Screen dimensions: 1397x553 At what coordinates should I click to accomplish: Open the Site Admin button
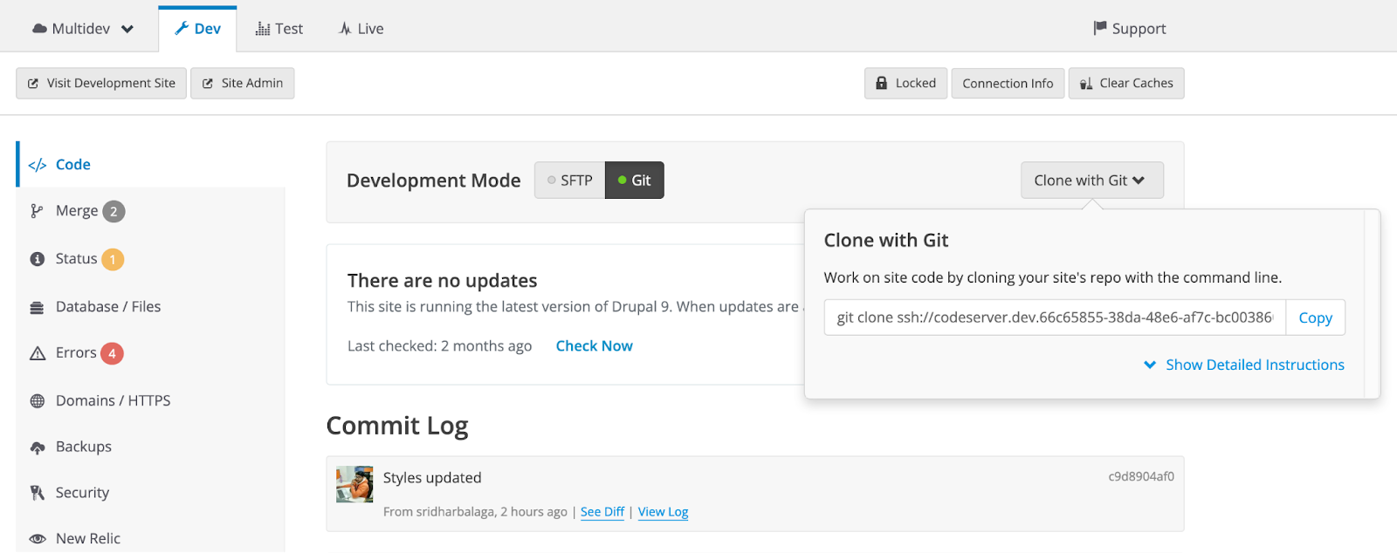tap(243, 84)
